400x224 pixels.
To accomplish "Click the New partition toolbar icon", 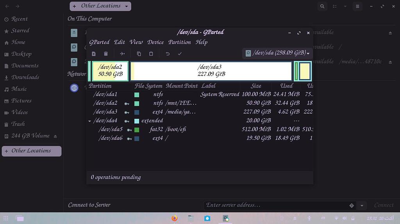I will [x=94, y=54].
